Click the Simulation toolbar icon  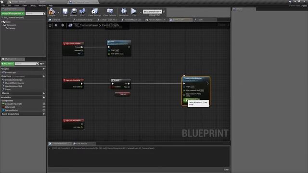[x=124, y=12]
